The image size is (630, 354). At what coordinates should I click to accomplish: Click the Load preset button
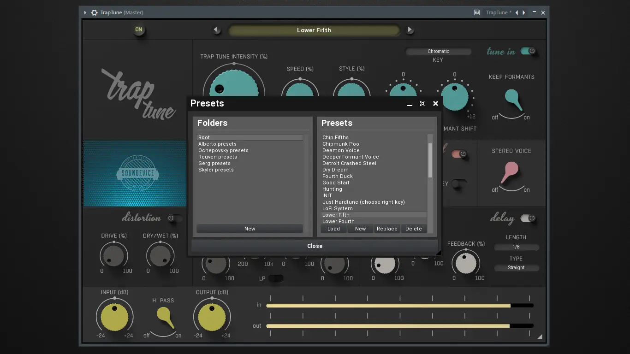pyautogui.click(x=333, y=229)
